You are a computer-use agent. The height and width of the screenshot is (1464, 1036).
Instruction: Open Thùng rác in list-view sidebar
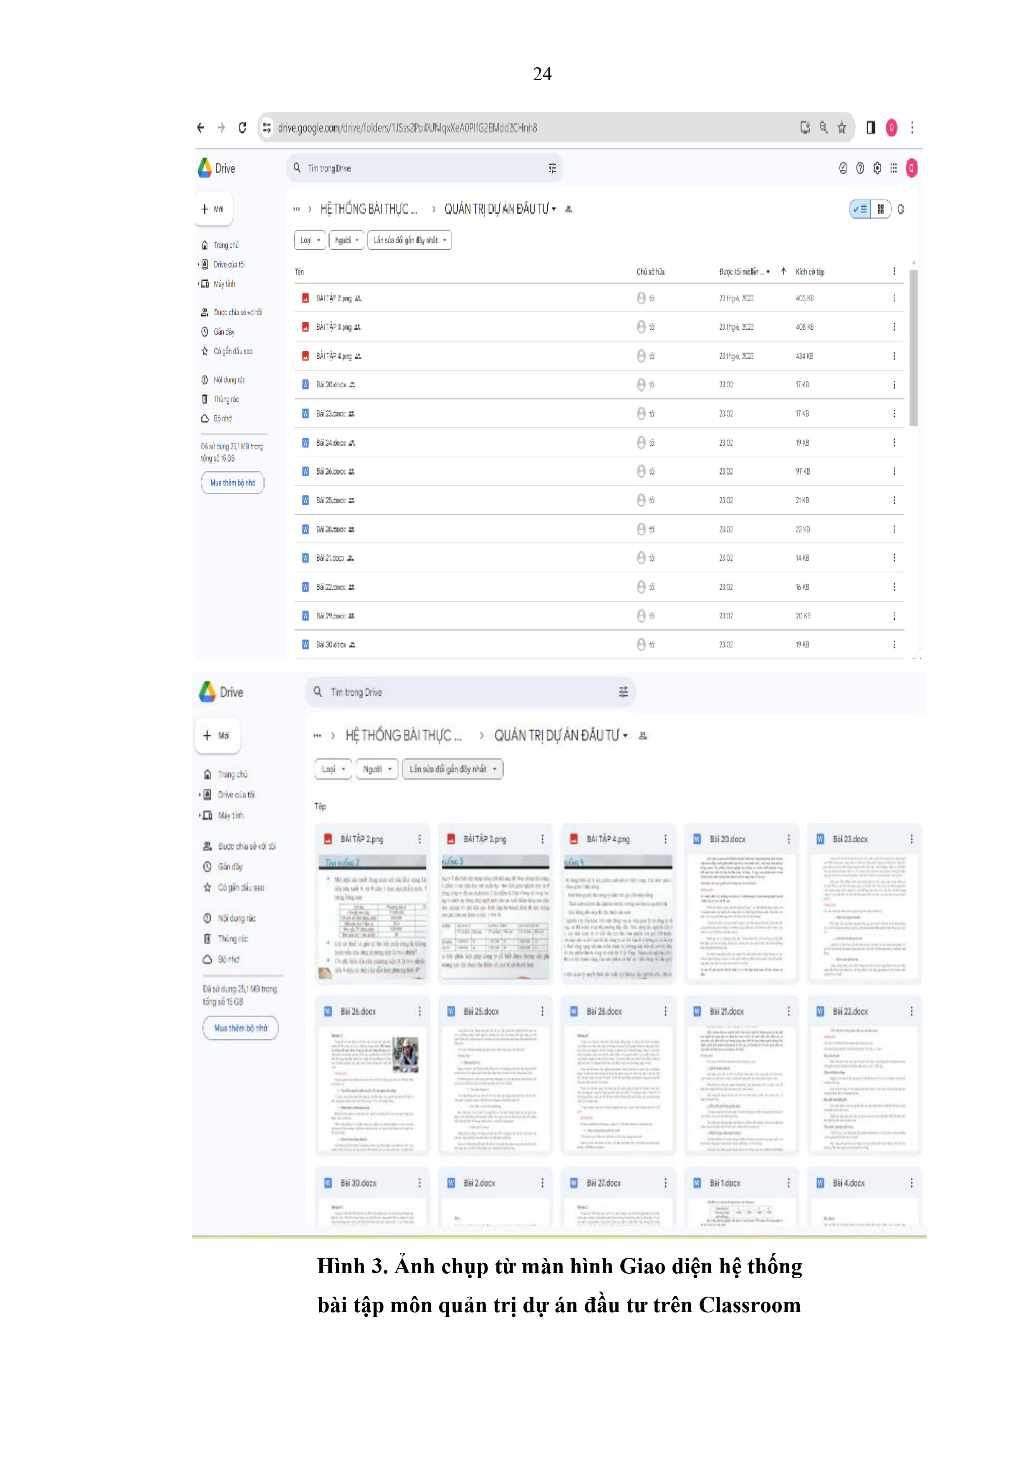pos(220,399)
